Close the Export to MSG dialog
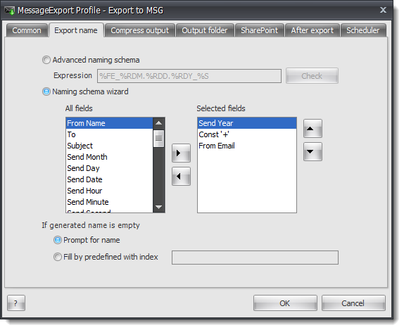This screenshot has height=330, width=404. [383, 10]
